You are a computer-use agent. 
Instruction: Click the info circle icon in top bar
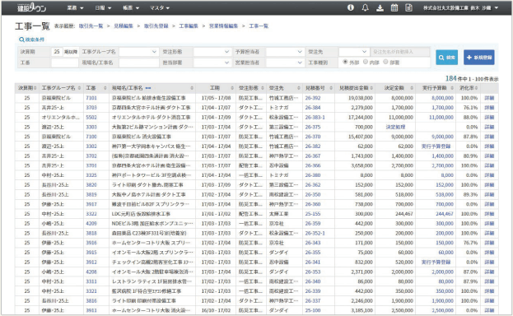[351, 7]
